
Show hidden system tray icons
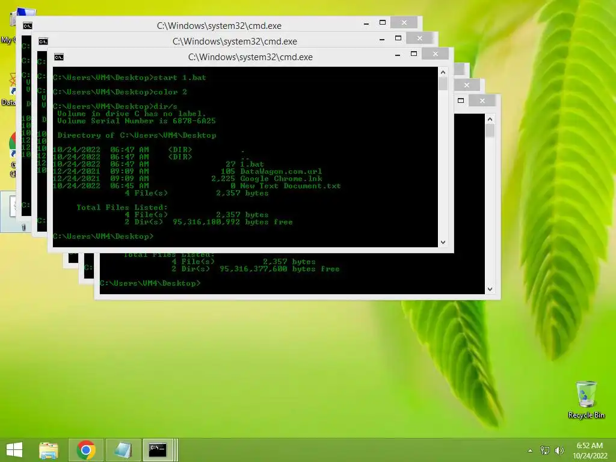tap(531, 451)
